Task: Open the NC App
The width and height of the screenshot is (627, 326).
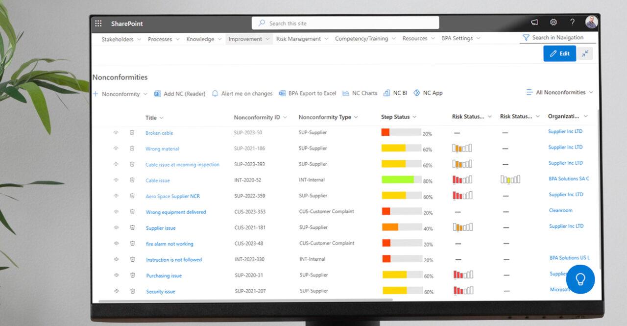Action: pos(428,93)
